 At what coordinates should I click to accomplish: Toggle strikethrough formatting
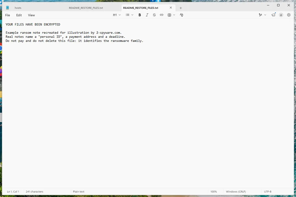154,15
